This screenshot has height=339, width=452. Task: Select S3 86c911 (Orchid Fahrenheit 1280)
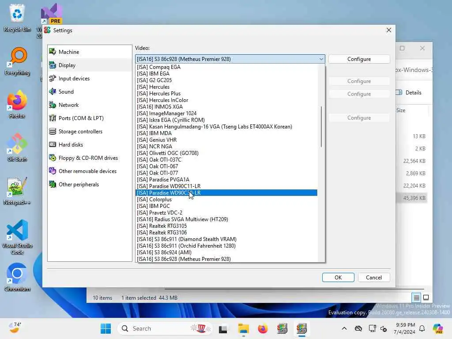(226, 246)
